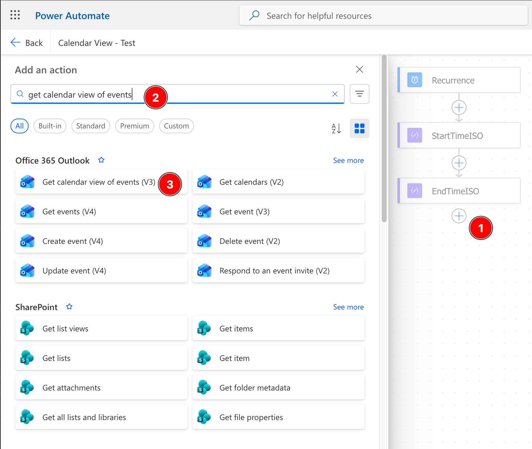Insert step after Recurrence with plus button
Image resolution: width=532 pixels, height=449 pixels.
[459, 107]
